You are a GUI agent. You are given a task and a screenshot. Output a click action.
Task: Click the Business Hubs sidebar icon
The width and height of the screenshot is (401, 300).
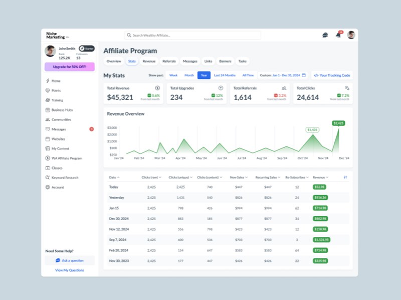[x=48, y=110]
